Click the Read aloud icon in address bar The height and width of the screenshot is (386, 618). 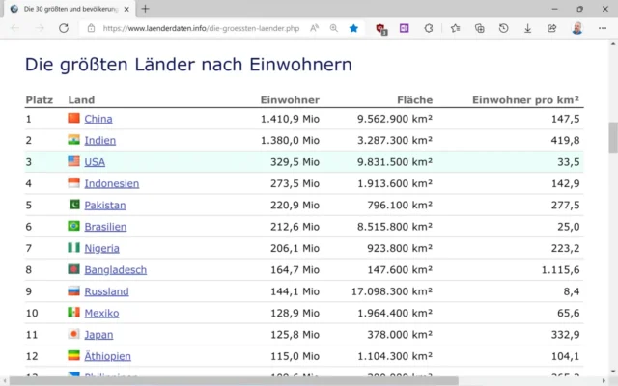[x=315, y=29]
